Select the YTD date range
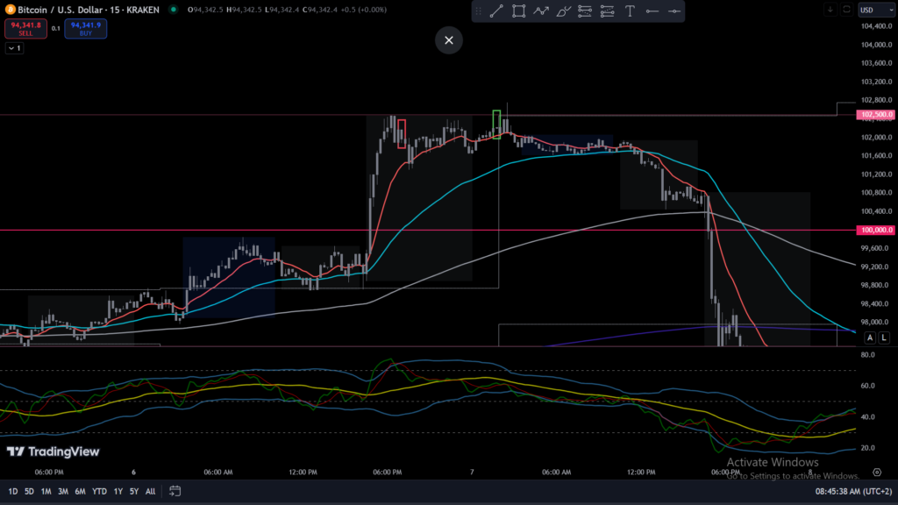The image size is (898, 505). (x=99, y=491)
